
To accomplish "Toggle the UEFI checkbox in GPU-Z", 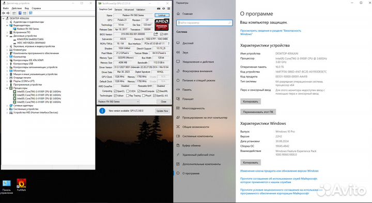I will (x=162, y=35).
